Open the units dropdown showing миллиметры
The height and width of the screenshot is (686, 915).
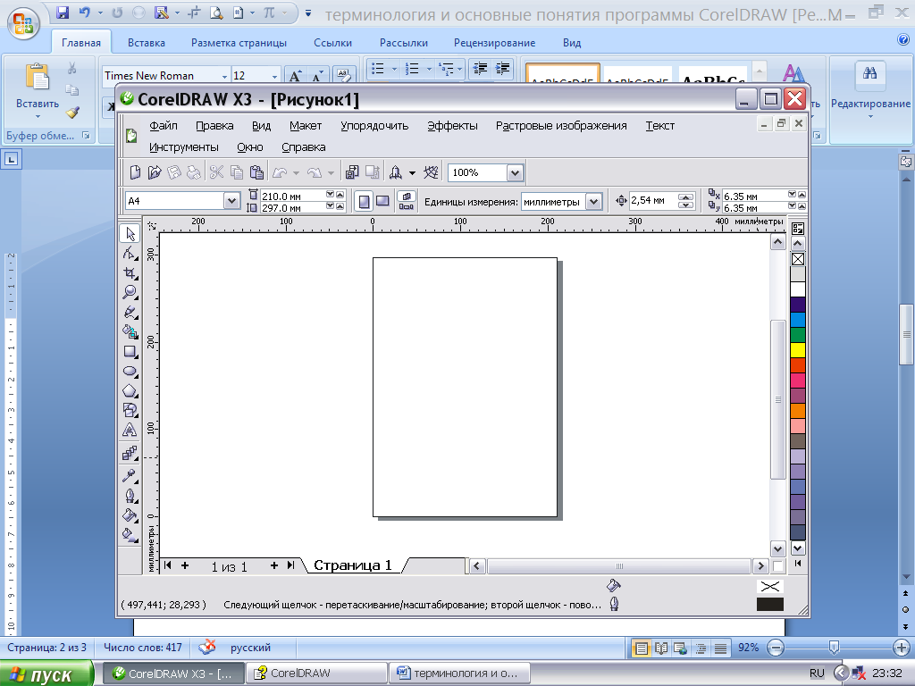click(593, 202)
